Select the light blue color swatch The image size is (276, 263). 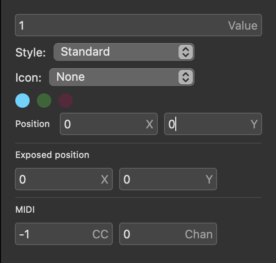(x=22, y=101)
